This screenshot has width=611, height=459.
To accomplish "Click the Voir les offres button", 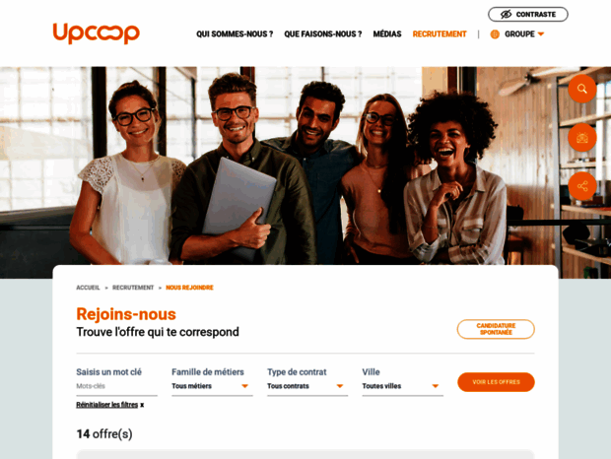I will point(496,382).
